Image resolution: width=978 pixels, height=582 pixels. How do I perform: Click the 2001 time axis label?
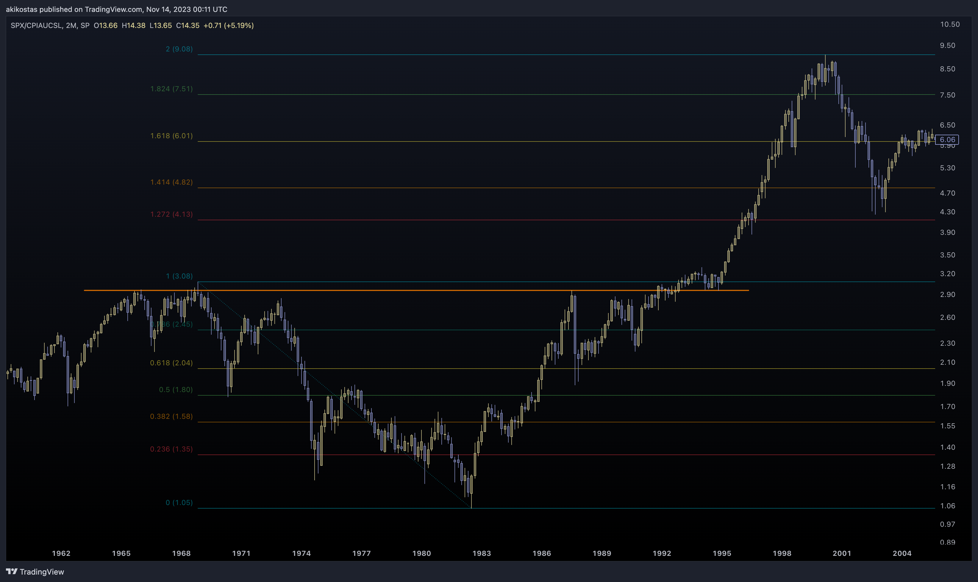pyautogui.click(x=842, y=553)
